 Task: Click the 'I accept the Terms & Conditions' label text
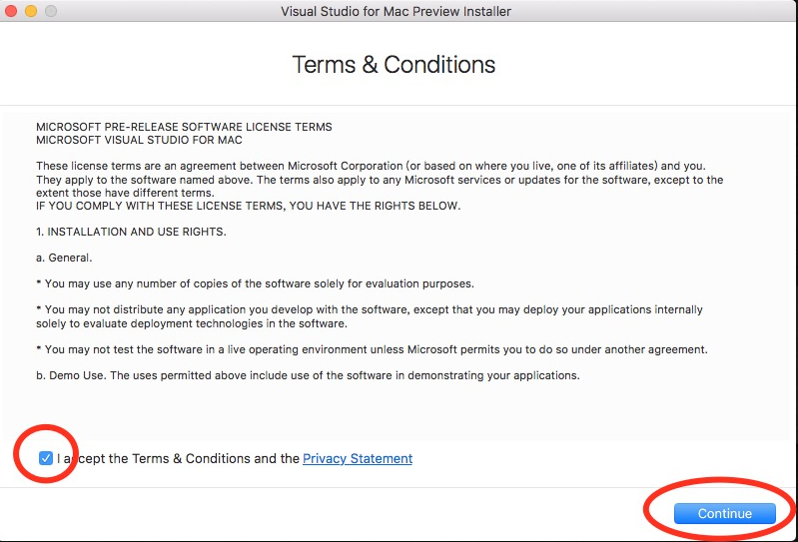[x=178, y=458]
